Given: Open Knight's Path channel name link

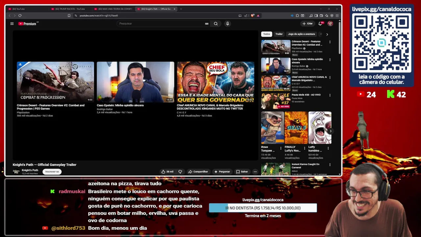Looking at the screenshot, I should click(x=30, y=170).
